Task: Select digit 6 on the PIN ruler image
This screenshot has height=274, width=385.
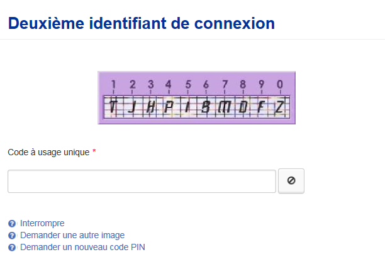Action: coord(206,84)
